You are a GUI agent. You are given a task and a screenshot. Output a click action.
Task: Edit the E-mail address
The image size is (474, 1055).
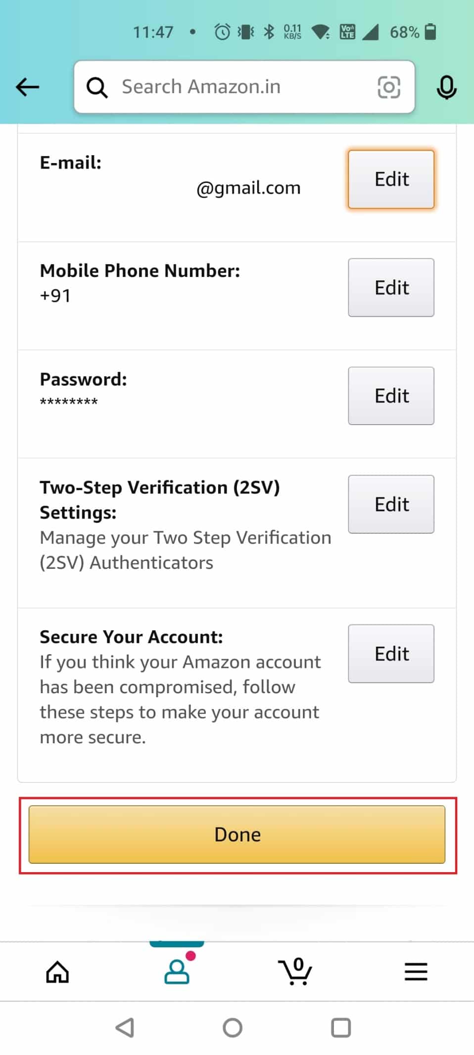[x=390, y=179]
